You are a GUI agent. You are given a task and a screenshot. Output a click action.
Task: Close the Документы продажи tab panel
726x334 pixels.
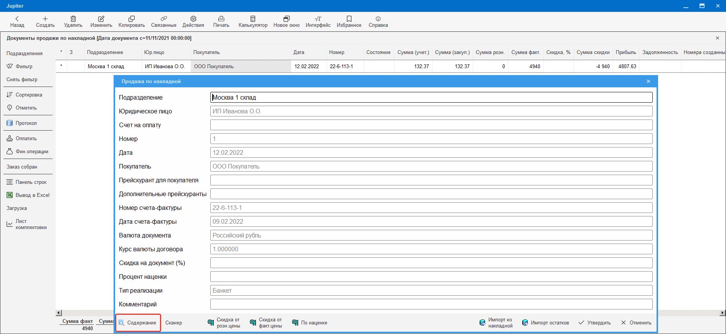point(718,38)
